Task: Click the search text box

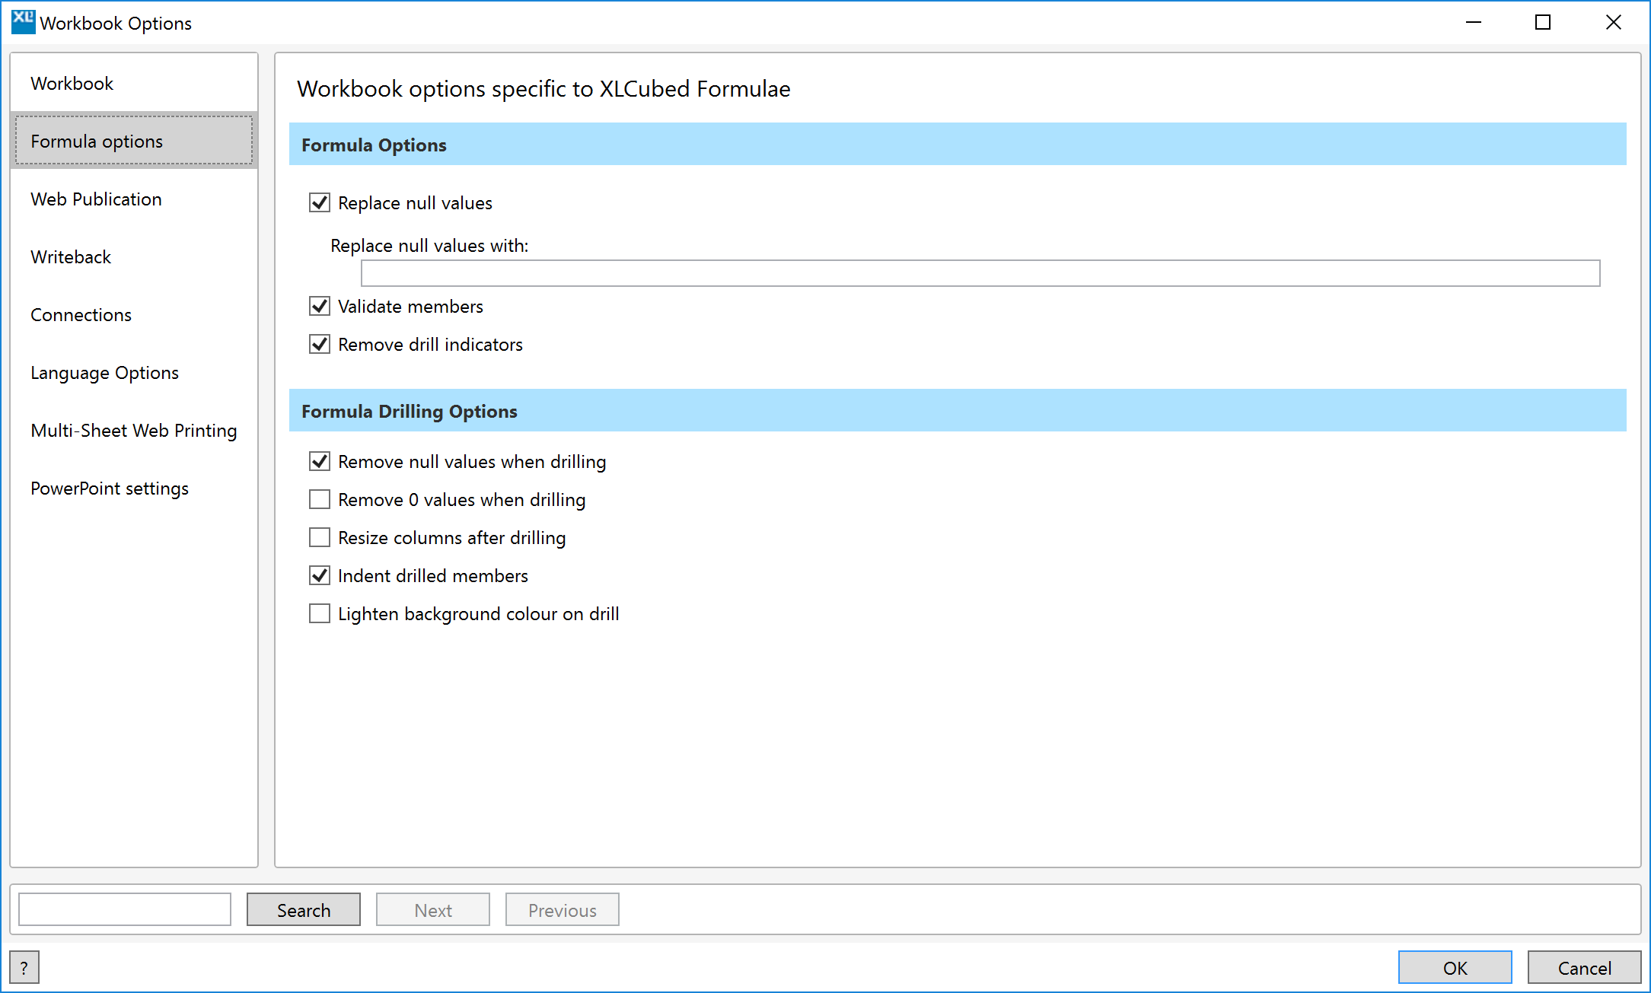Action: click(x=125, y=910)
